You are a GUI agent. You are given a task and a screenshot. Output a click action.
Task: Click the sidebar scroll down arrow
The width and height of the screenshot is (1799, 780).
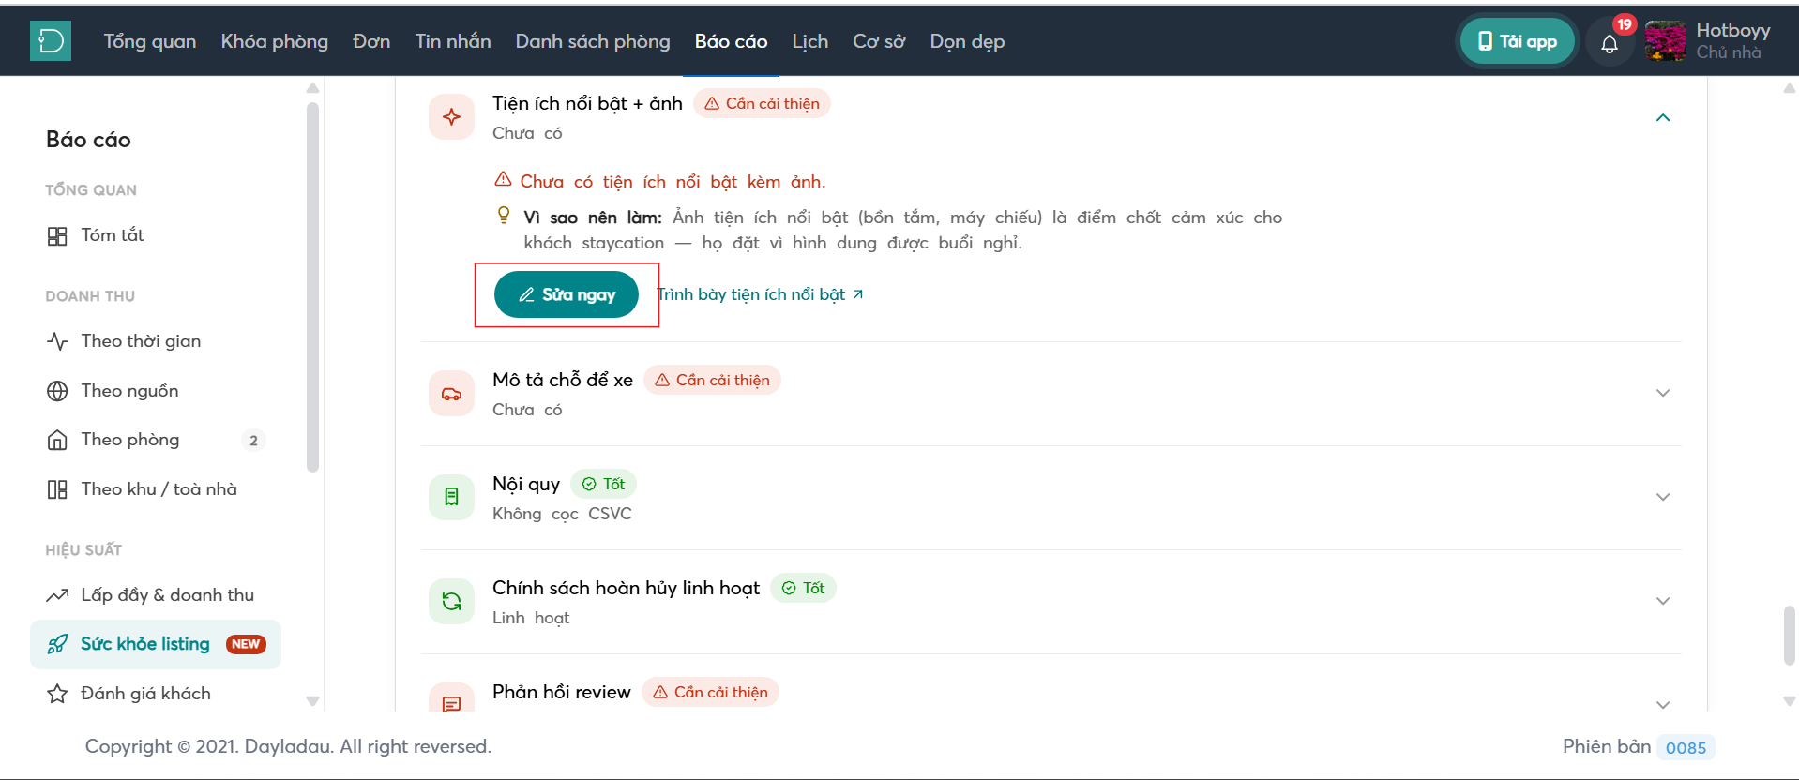tap(313, 701)
